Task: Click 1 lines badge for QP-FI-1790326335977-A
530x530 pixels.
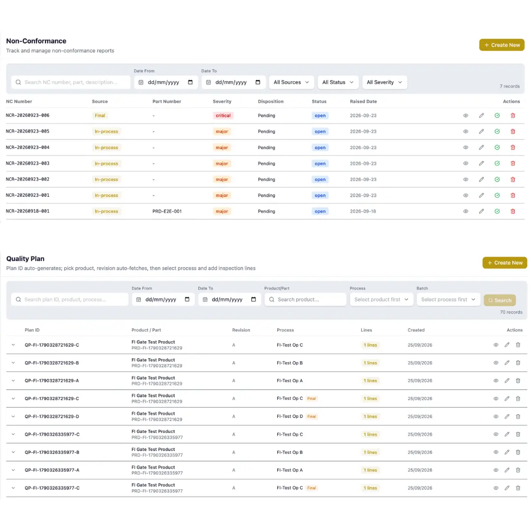Action: 370,470
